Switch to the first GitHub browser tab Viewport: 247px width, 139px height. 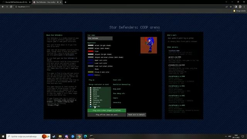pos(17,2)
